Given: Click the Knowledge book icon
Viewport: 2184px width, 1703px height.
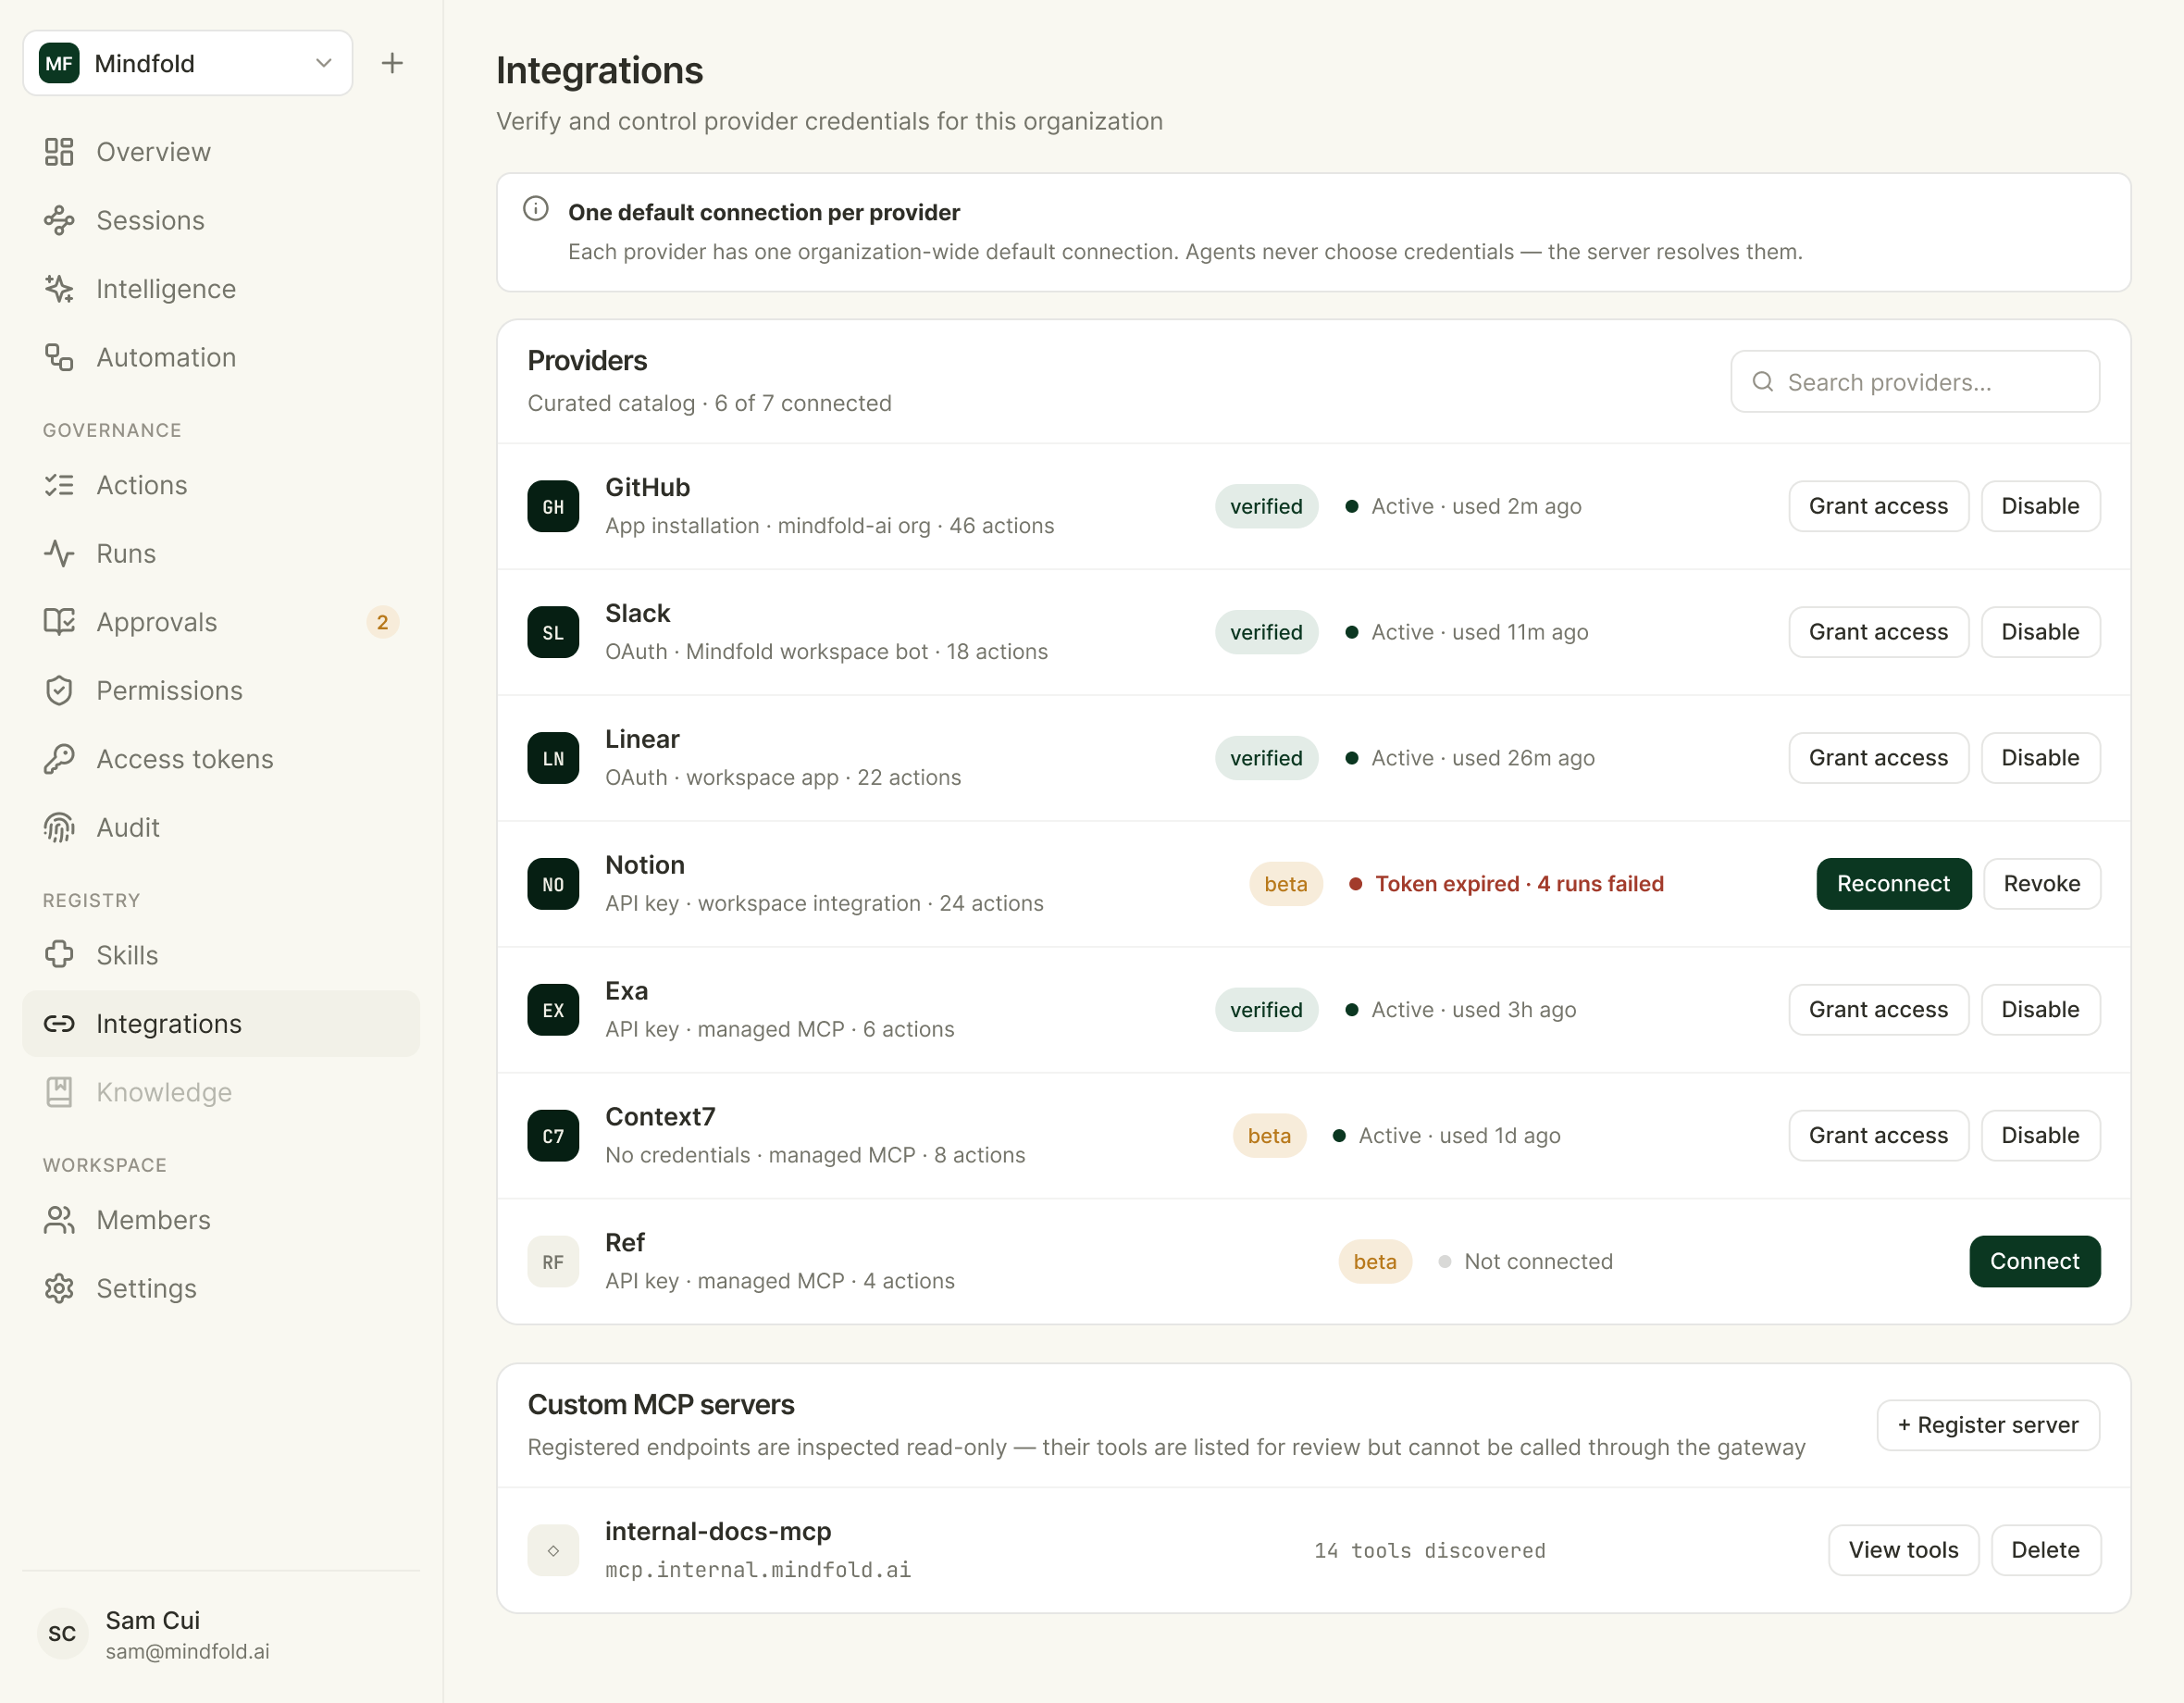Looking at the screenshot, I should (59, 1092).
